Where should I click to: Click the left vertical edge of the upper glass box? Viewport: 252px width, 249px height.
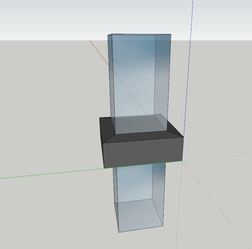coord(109,74)
